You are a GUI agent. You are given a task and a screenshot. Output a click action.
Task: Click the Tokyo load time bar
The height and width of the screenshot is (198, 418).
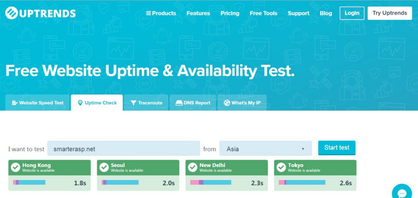tap(302, 182)
